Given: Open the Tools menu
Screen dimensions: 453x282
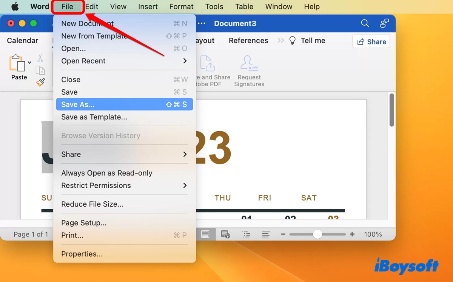Looking at the screenshot, I should pyautogui.click(x=214, y=6).
